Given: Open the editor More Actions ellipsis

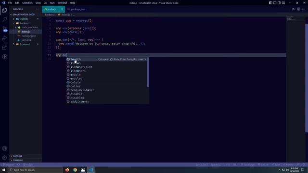Looking at the screenshot, I should [304, 9].
